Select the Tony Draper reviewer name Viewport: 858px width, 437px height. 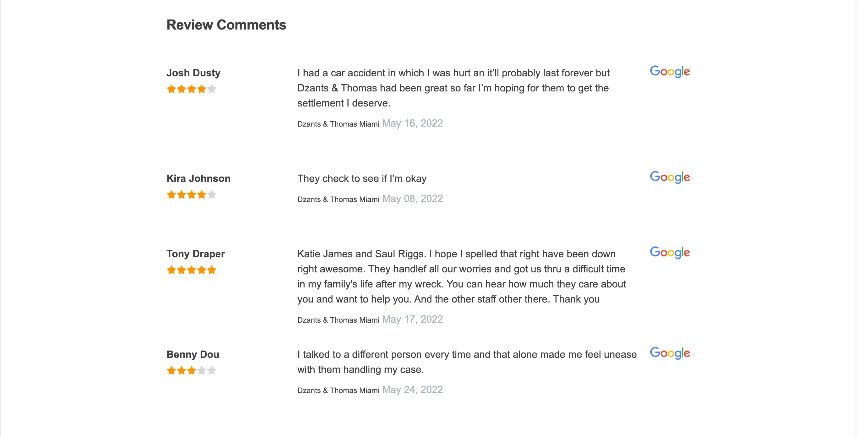tap(196, 254)
